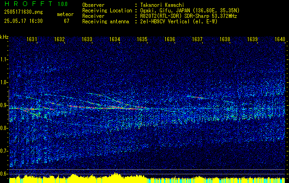
Task: Click the 1634 time axis marker
Action: [x=114, y=39]
